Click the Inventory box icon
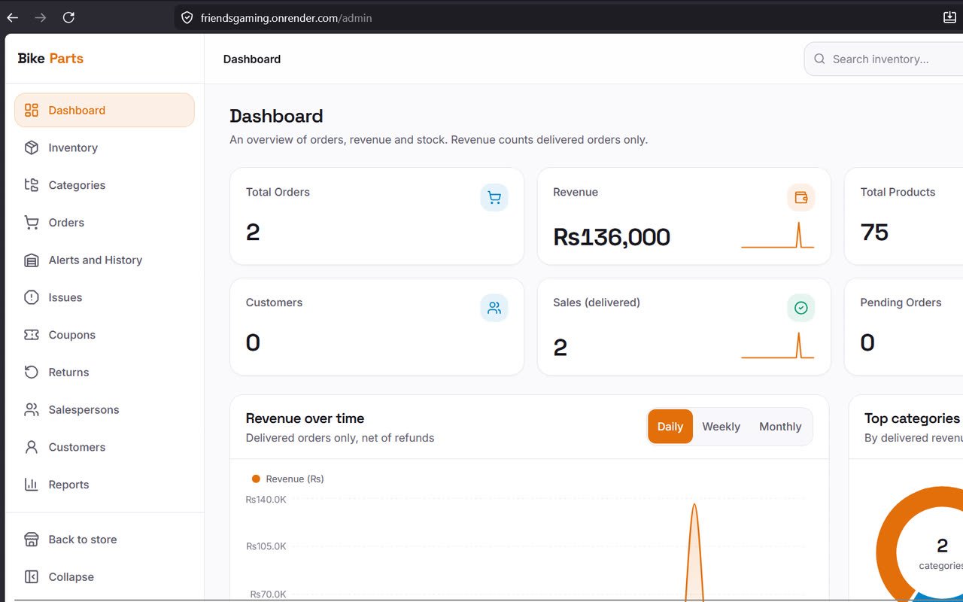Image resolution: width=963 pixels, height=602 pixels. click(32, 148)
